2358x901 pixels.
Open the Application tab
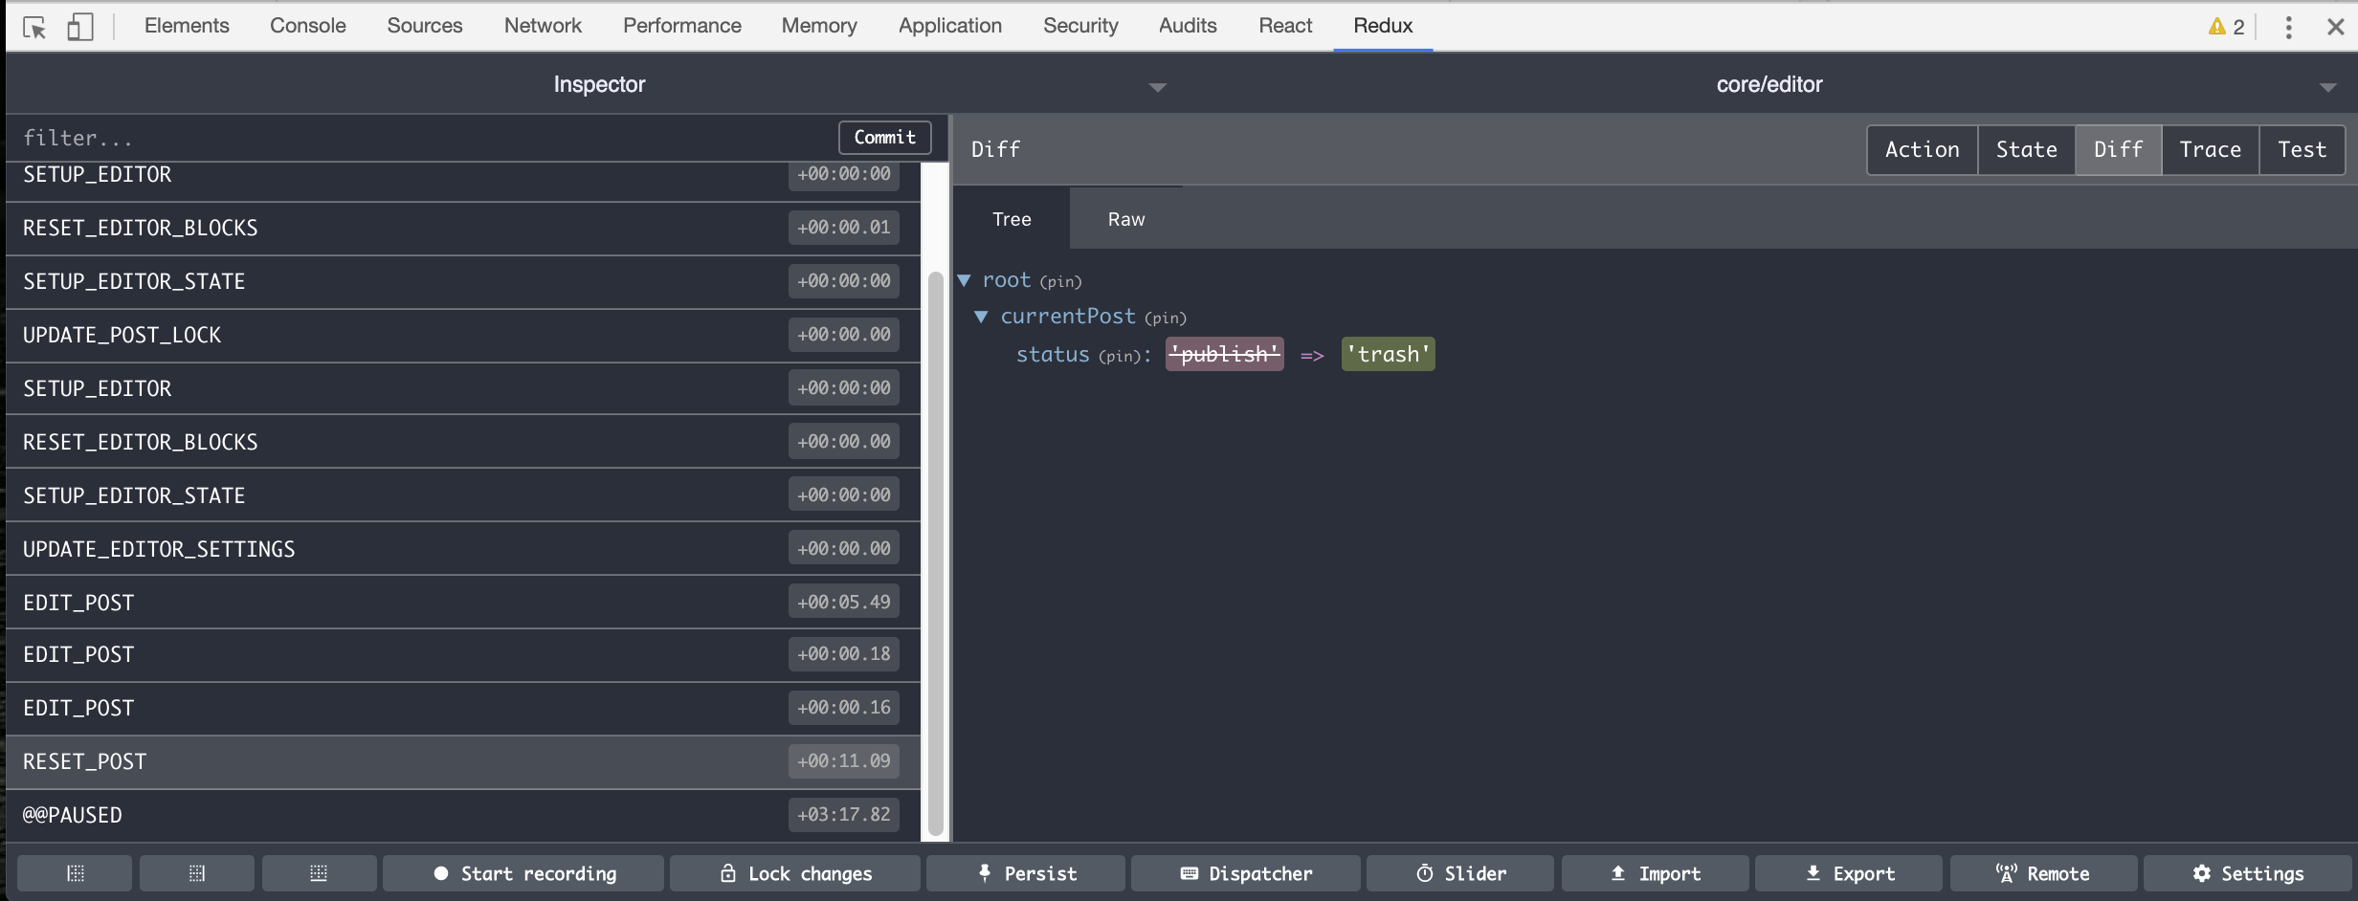click(950, 26)
